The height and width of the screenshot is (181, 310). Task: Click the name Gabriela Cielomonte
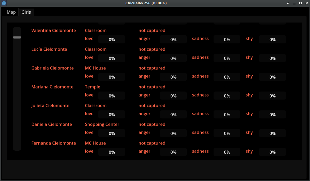[53, 68]
